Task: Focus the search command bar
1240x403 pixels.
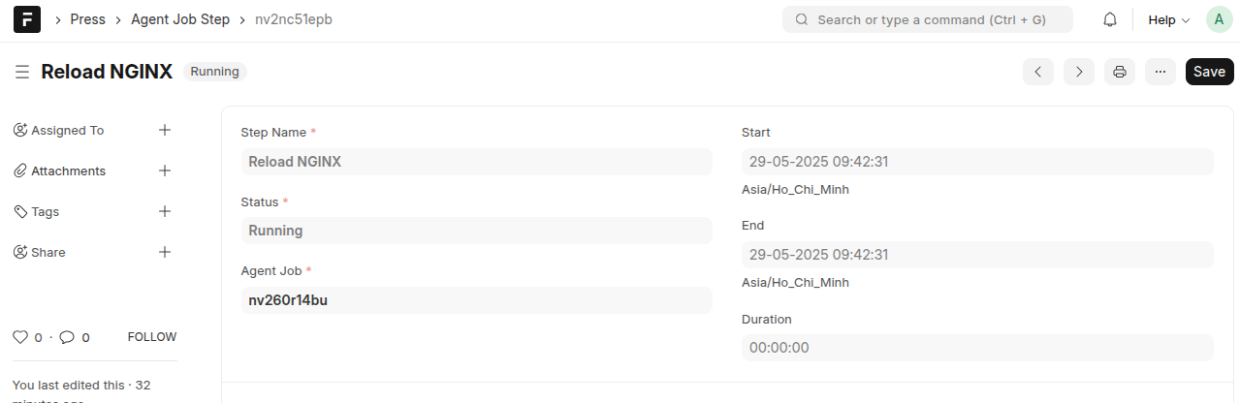Action: pos(928,19)
